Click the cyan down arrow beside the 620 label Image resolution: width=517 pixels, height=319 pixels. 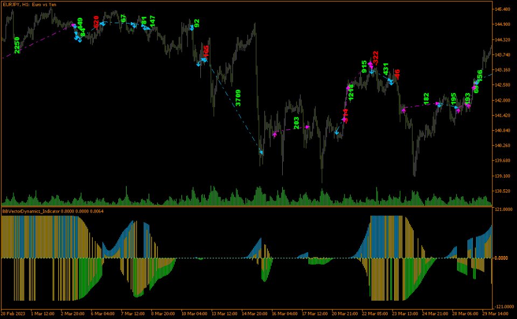click(102, 23)
